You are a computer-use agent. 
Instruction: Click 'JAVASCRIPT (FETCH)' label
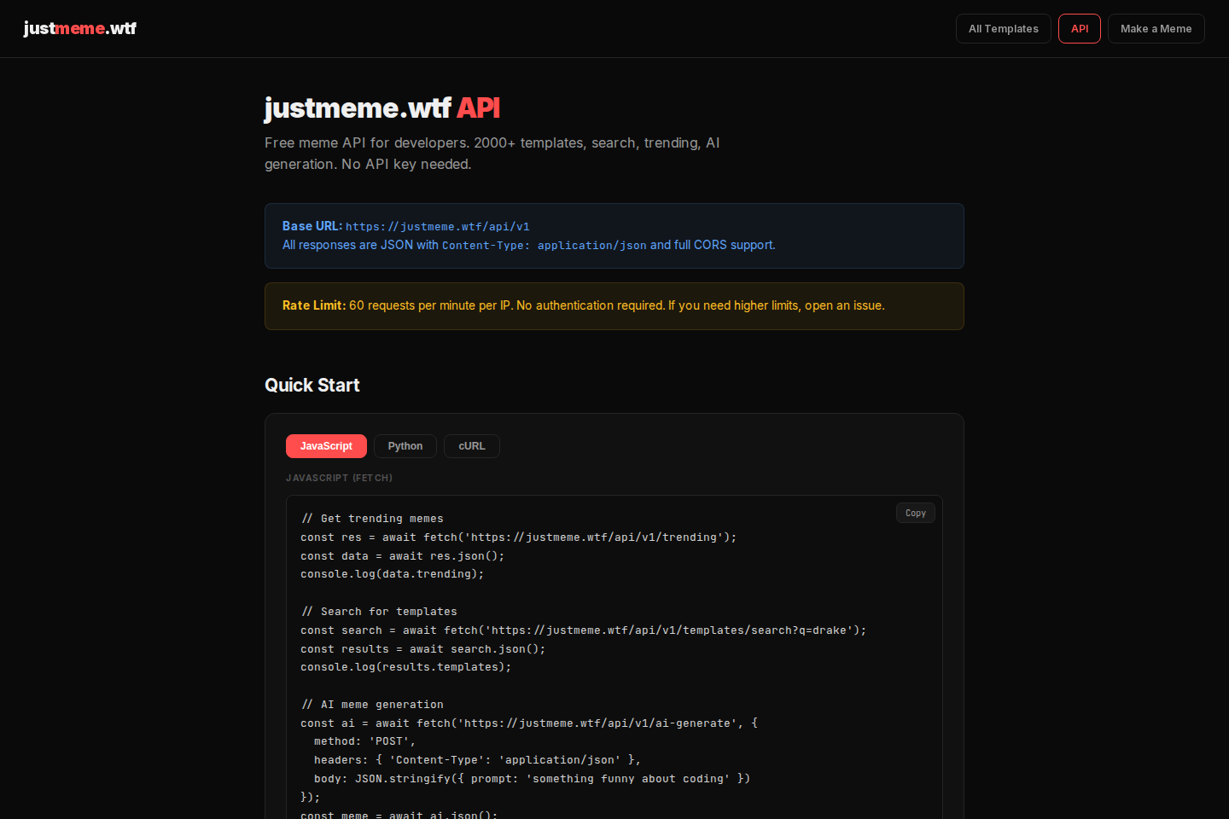pyautogui.click(x=339, y=478)
